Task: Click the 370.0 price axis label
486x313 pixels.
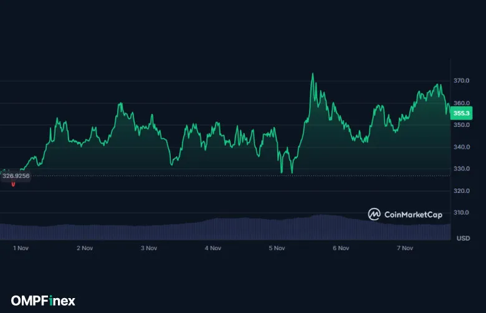Action: (x=462, y=81)
